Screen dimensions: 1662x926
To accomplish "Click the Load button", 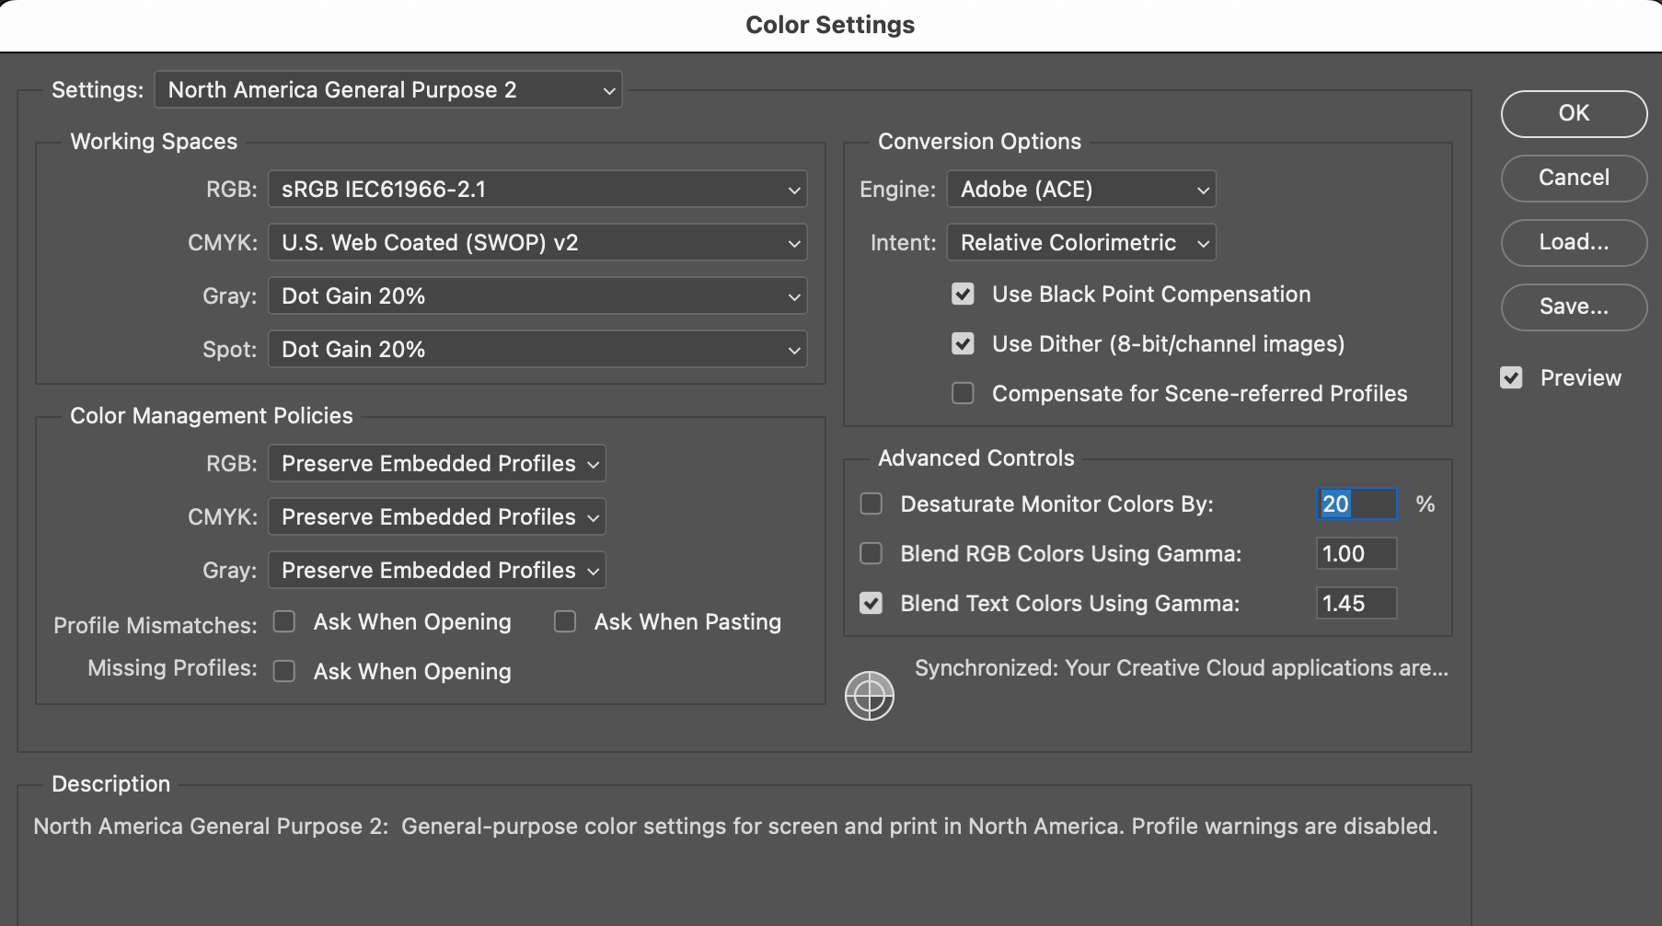I will point(1573,242).
